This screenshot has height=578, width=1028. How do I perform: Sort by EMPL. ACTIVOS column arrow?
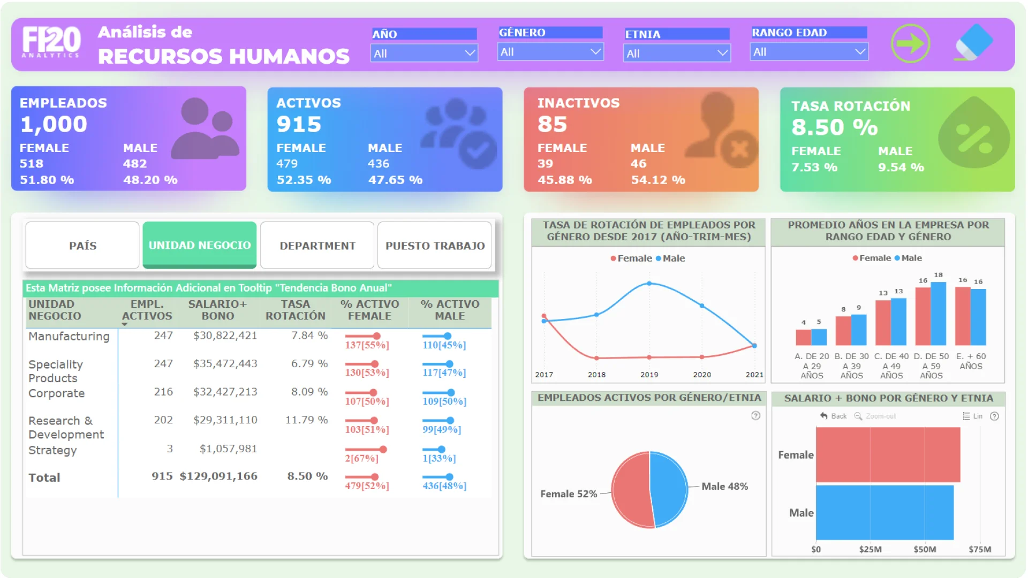pyautogui.click(x=124, y=324)
